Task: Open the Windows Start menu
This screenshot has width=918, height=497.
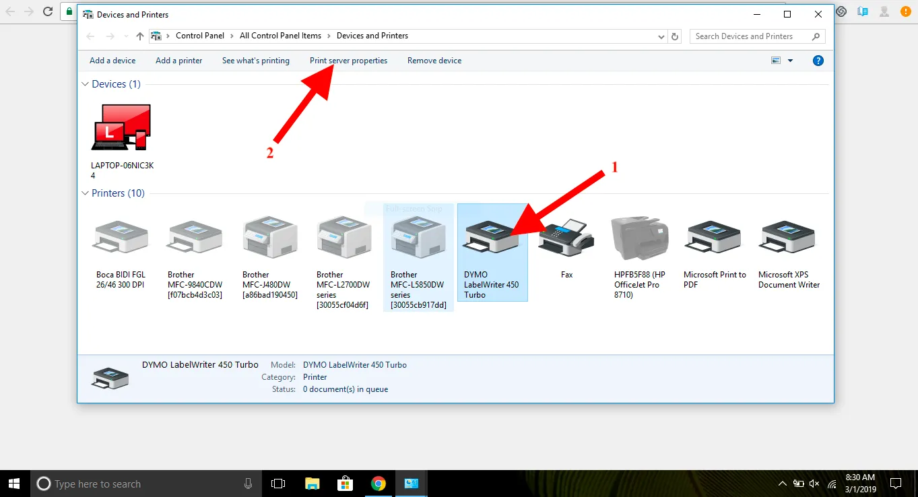Action: 15,484
